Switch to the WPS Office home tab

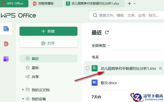tap(14, 4)
